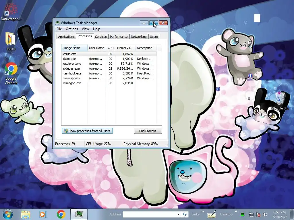
Task: Sort by the Memory column header
Action: pos(125,48)
